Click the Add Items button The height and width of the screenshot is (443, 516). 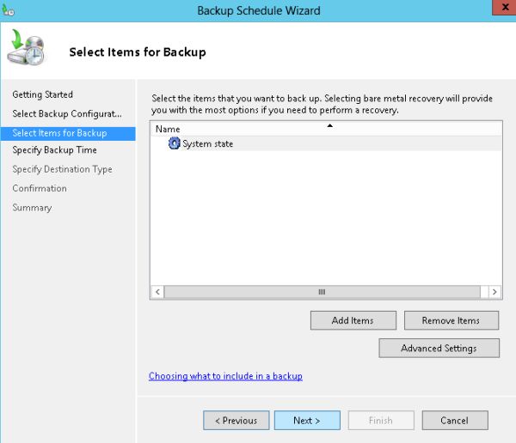tap(353, 320)
